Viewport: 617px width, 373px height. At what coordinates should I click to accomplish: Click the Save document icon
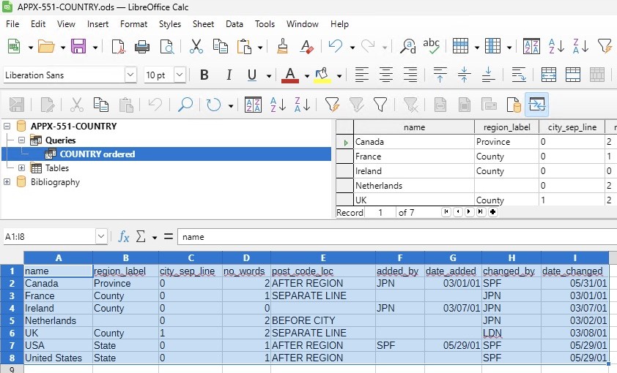(78, 47)
